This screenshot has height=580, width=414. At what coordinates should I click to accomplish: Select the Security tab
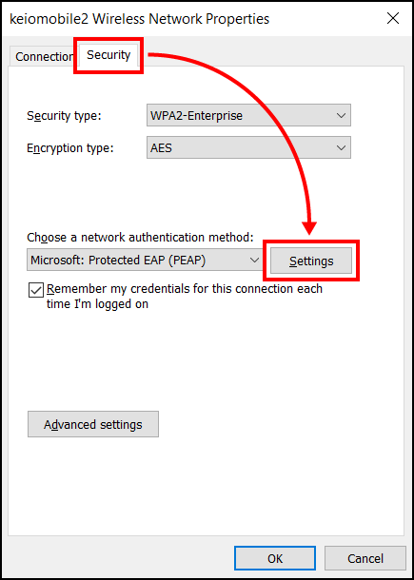point(108,55)
